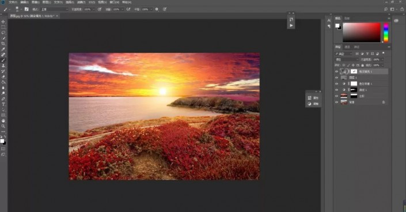Select the Brush tool in left toolbar

click(x=3, y=60)
